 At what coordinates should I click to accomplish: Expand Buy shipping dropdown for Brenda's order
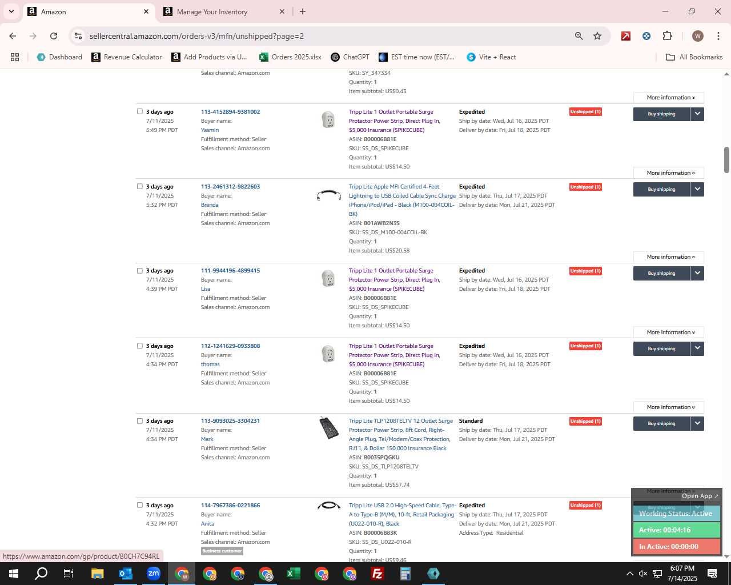[697, 189]
